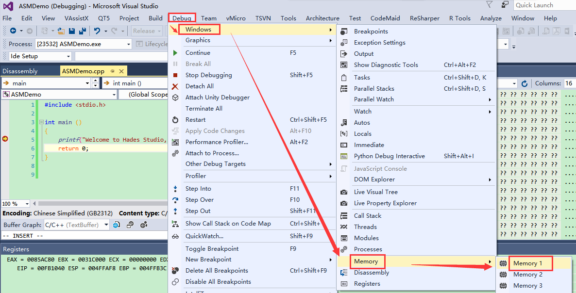Select Call Stack in the Windows submenu
576x293 pixels.
[x=367, y=216]
